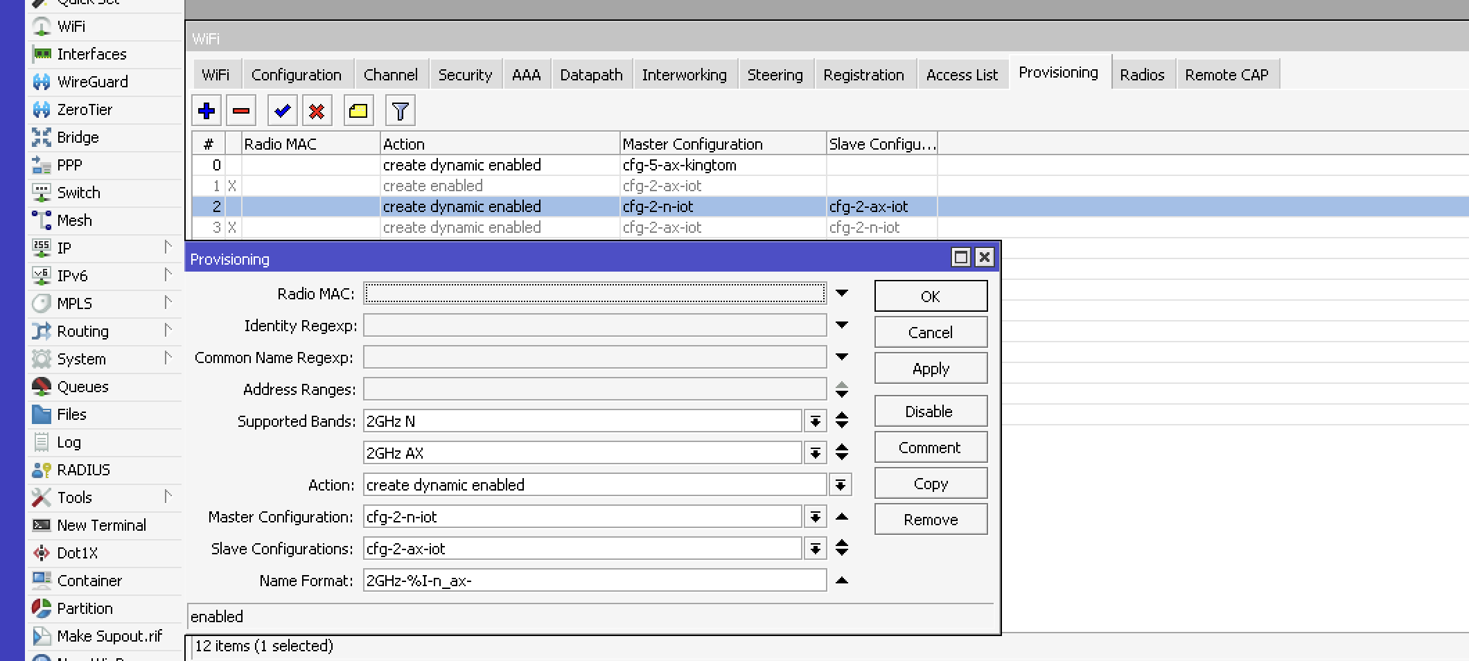
Task: Open Container in the sidebar
Action: 89,581
